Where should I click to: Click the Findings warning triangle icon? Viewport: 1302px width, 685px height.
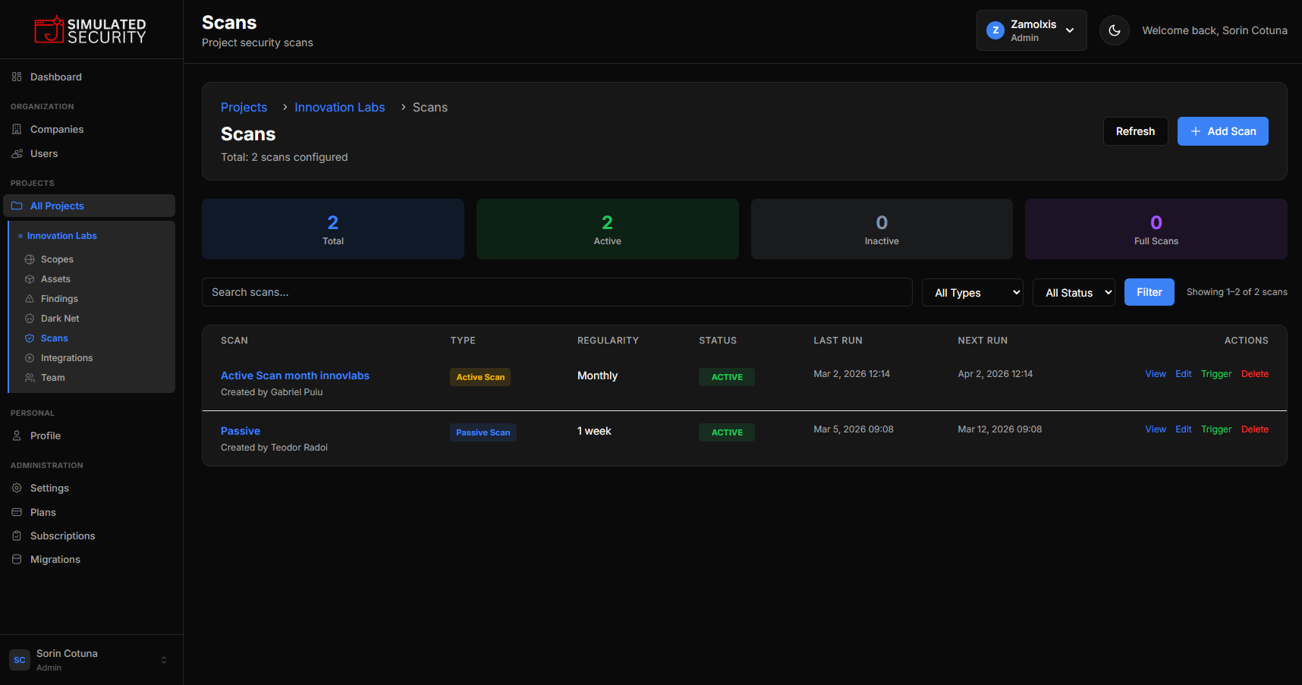tap(30, 299)
